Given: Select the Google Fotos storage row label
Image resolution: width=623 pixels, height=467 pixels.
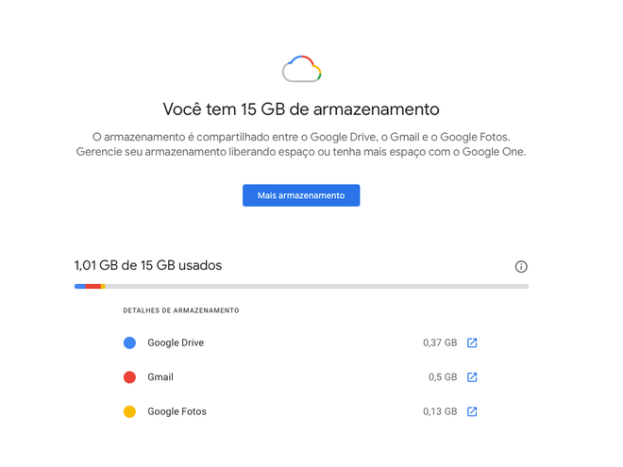Looking at the screenshot, I should pos(177,411).
